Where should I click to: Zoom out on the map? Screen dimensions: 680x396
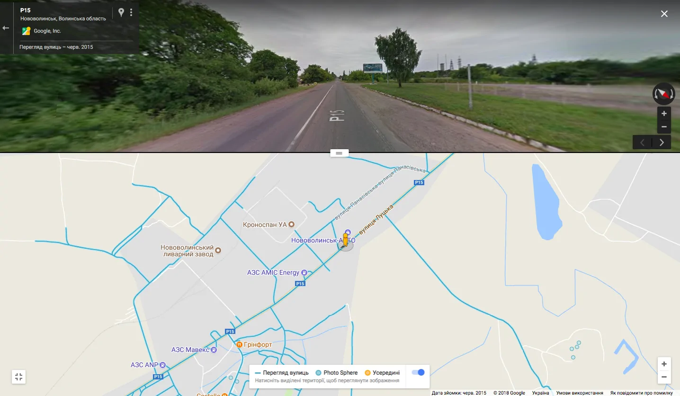pyautogui.click(x=664, y=377)
